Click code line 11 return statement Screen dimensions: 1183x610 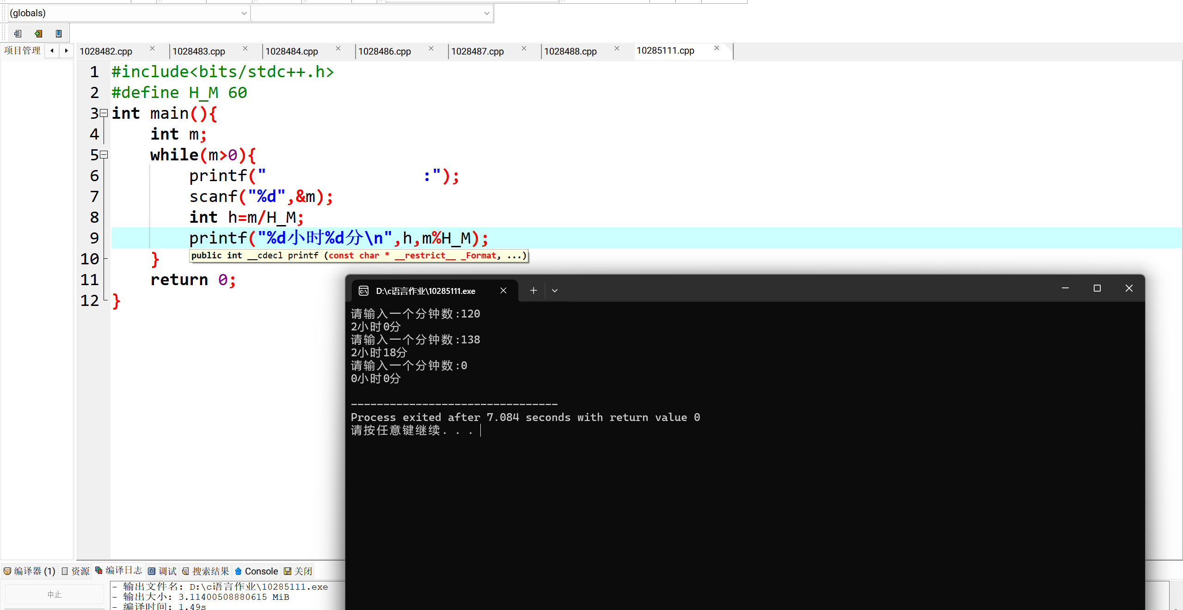click(x=193, y=280)
